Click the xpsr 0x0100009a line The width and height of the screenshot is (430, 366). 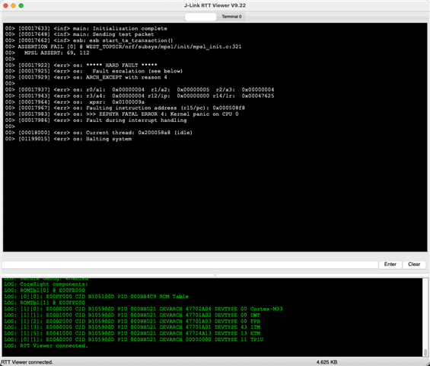click(75, 102)
